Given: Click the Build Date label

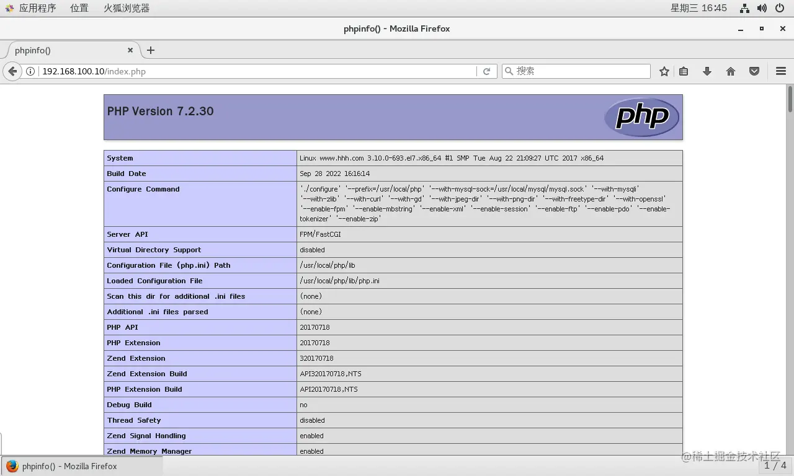Looking at the screenshot, I should 127,174.
